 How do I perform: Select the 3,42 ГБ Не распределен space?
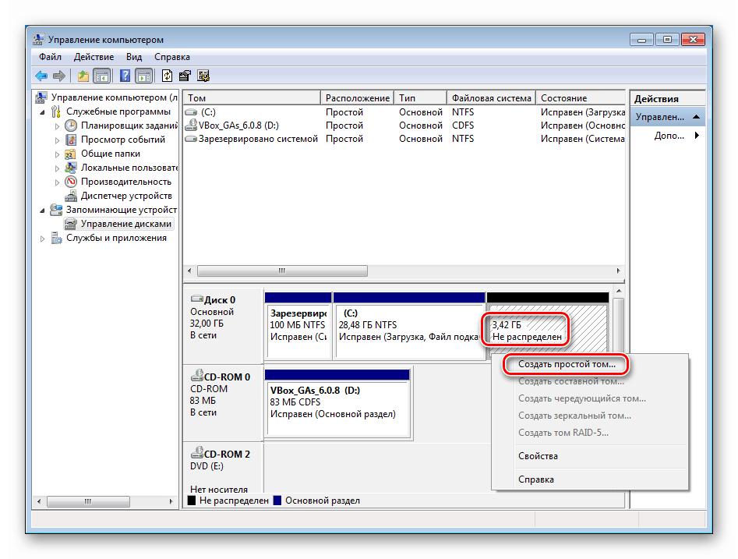(548, 326)
